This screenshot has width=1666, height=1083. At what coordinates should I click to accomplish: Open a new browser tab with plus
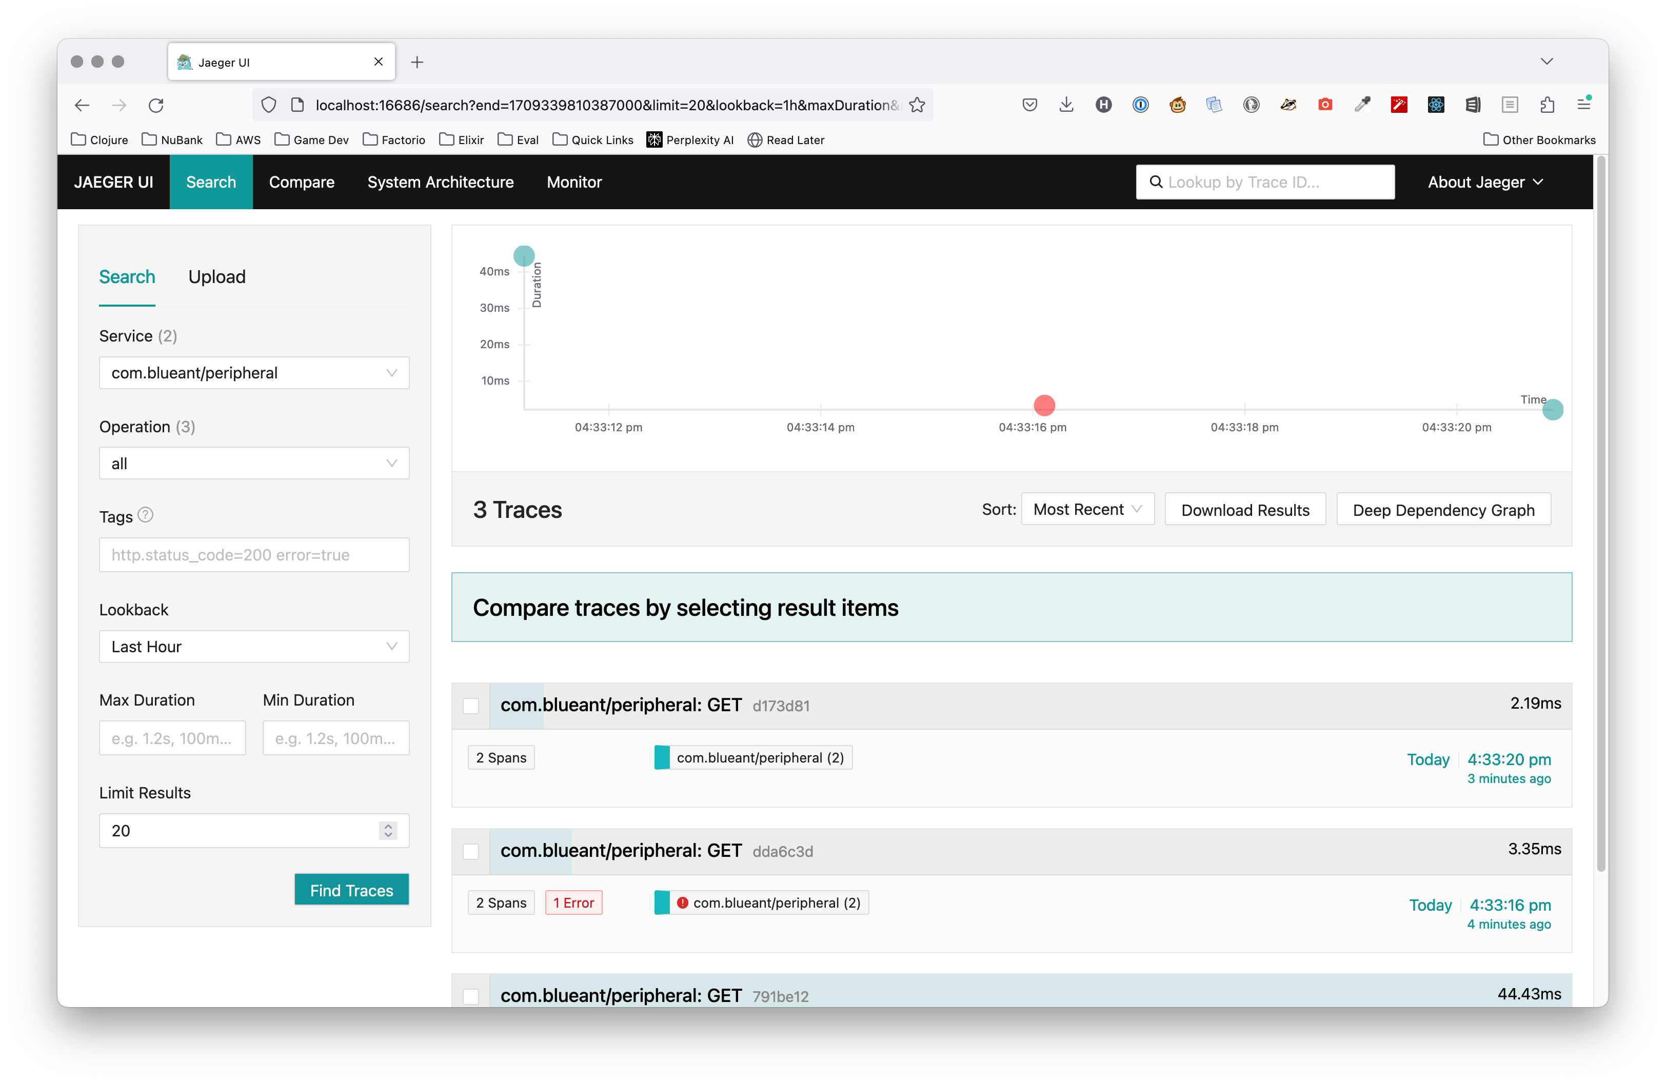point(417,62)
